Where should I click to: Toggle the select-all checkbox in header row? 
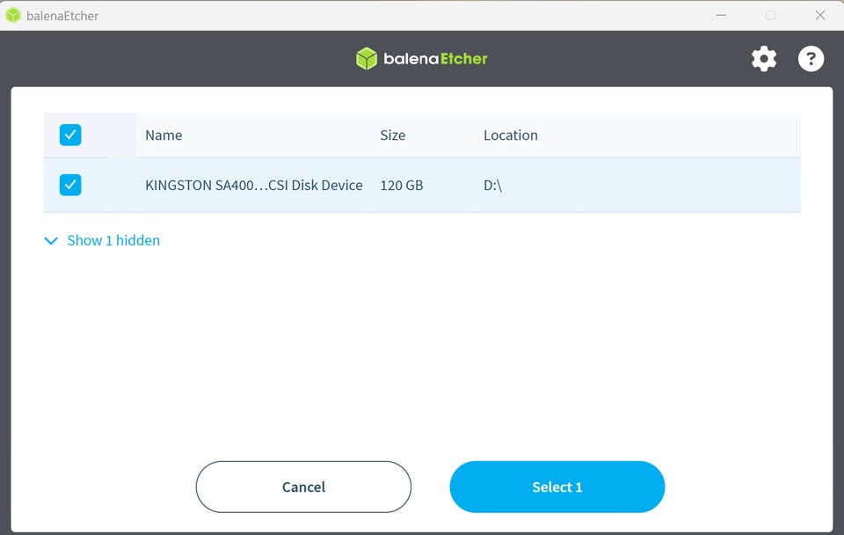[x=70, y=135]
